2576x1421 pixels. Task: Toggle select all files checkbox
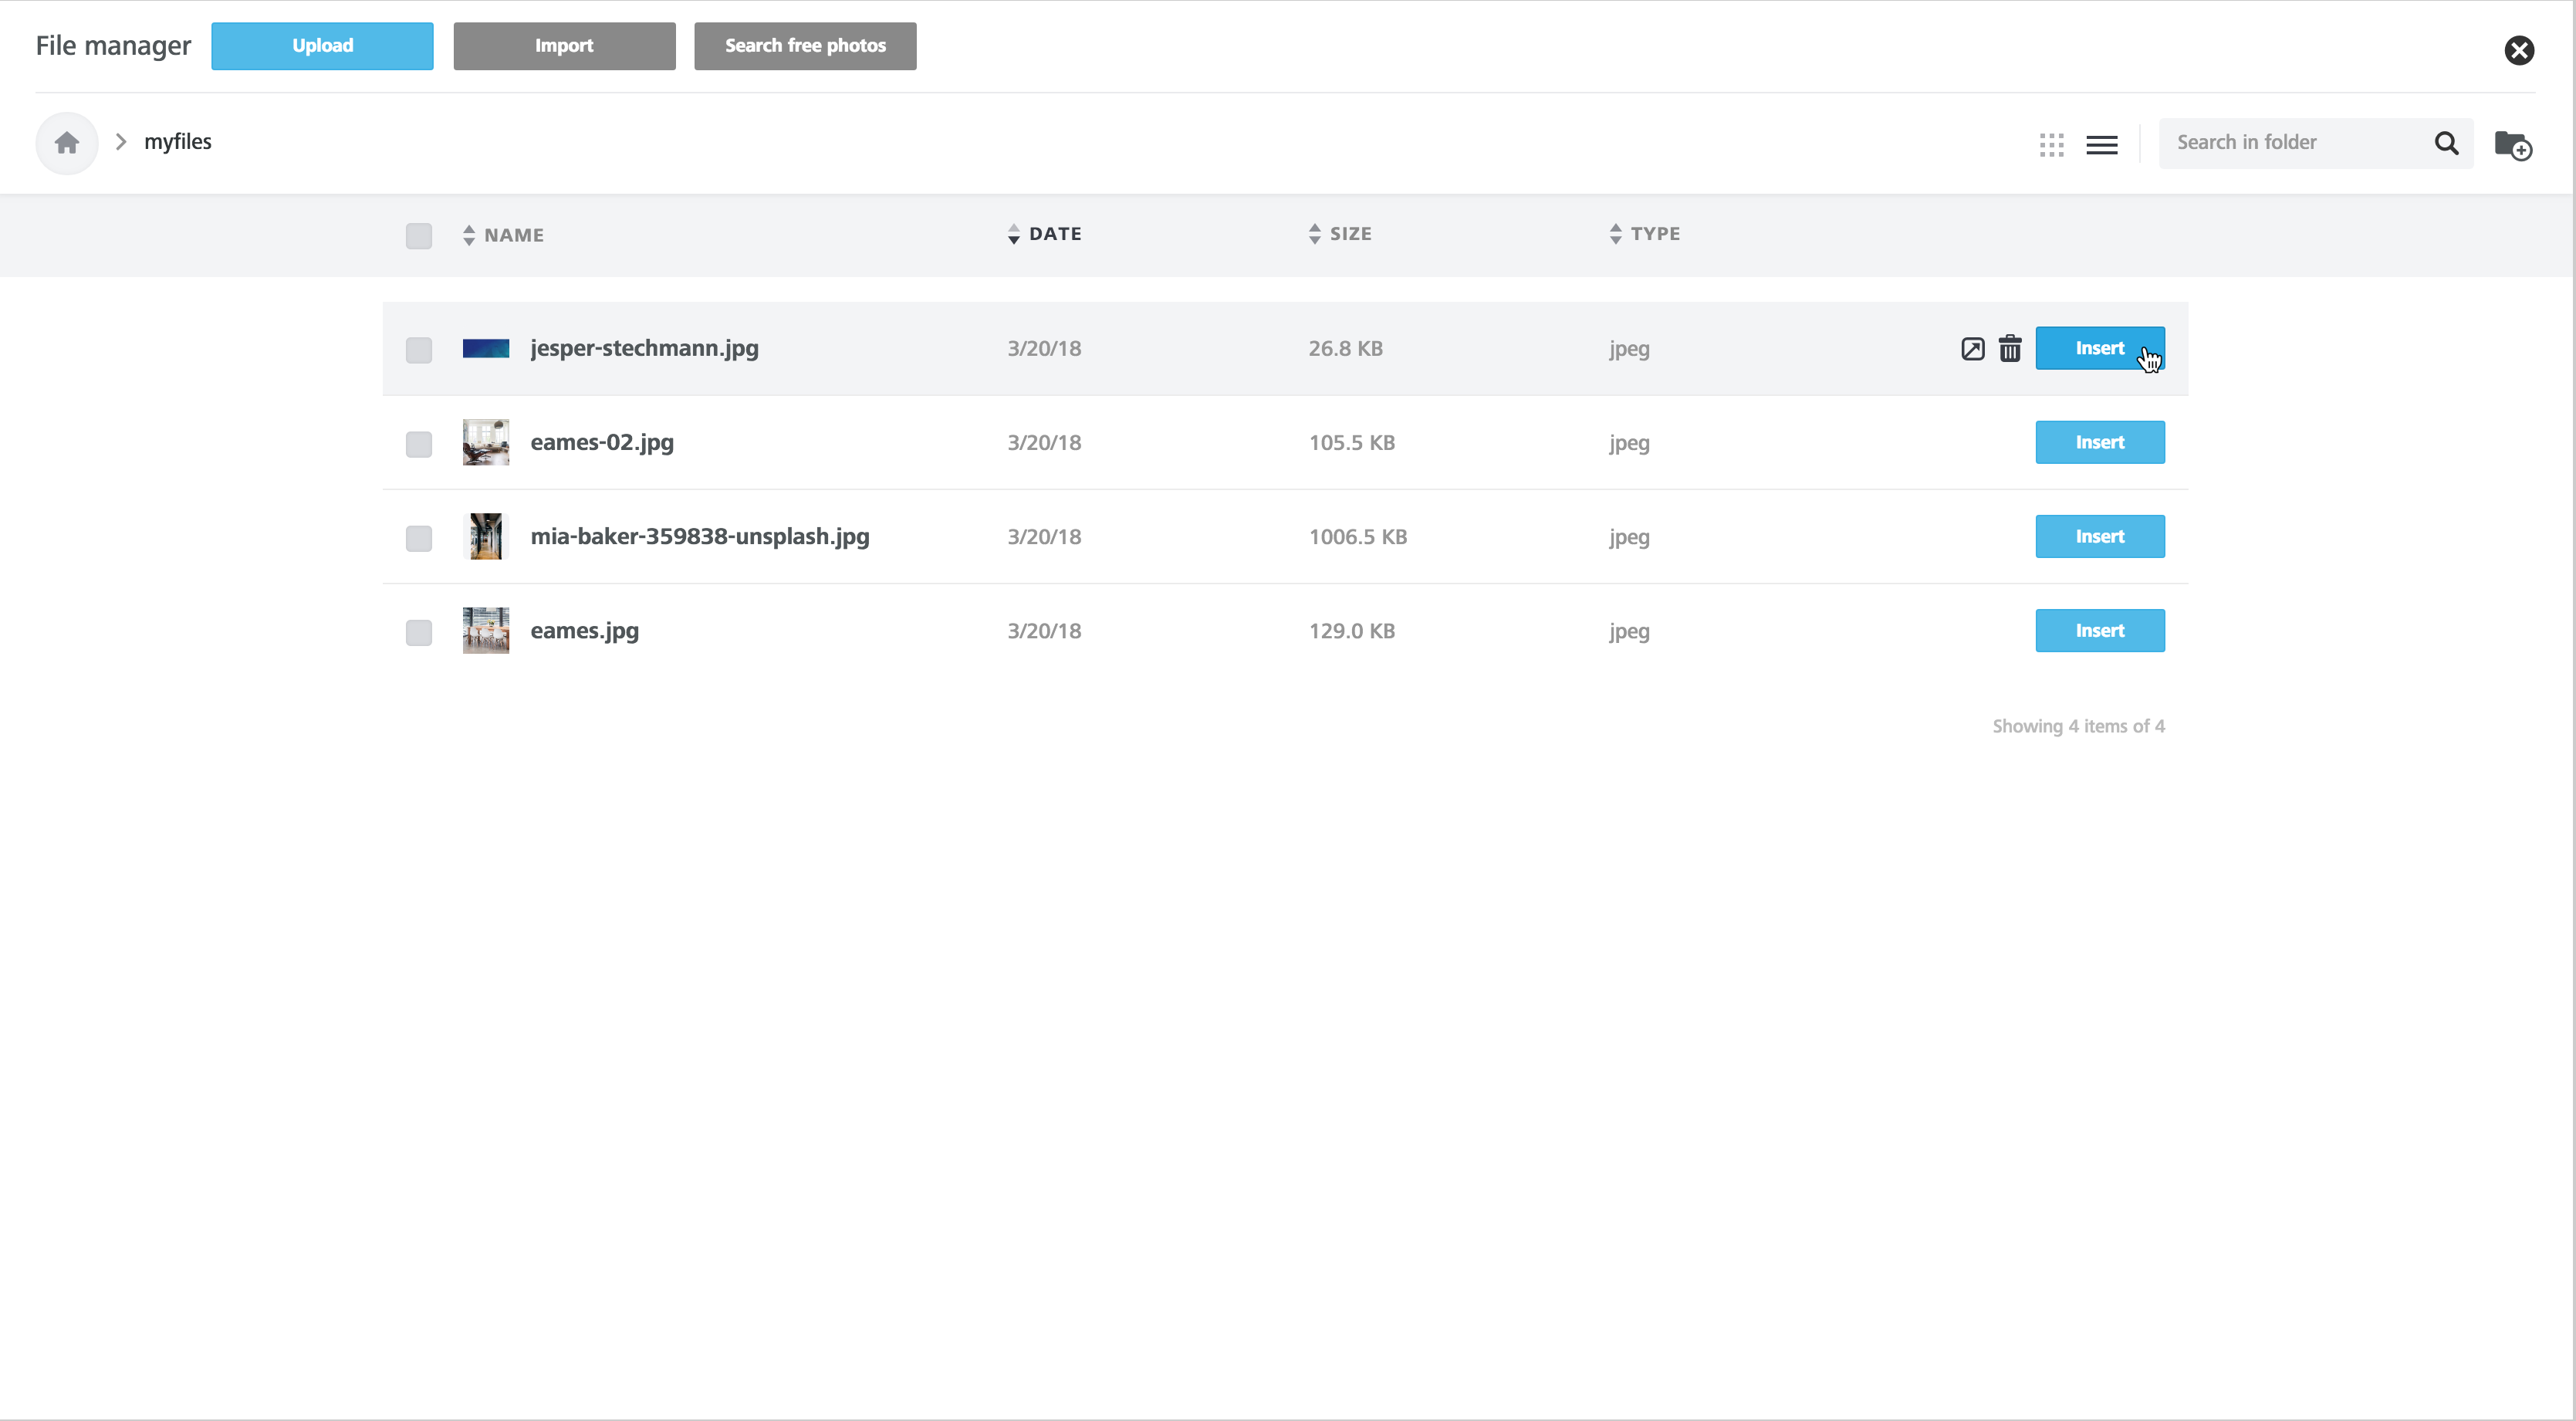click(x=420, y=235)
